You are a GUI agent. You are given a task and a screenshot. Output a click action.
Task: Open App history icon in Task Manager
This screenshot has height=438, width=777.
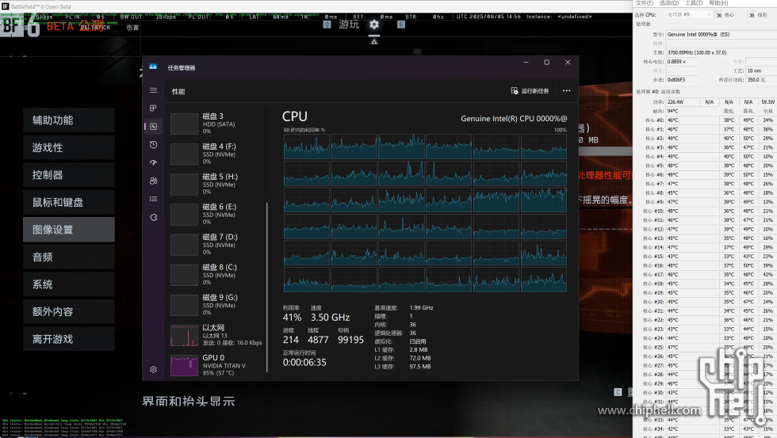point(154,144)
